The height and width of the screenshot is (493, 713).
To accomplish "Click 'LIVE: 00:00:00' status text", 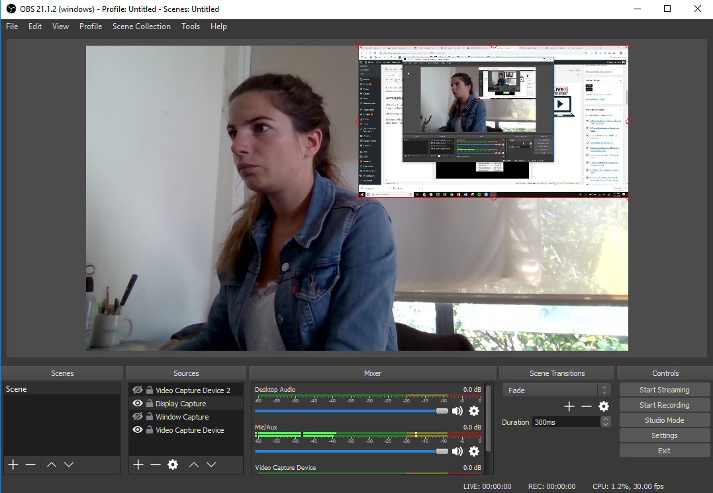I will point(487,486).
